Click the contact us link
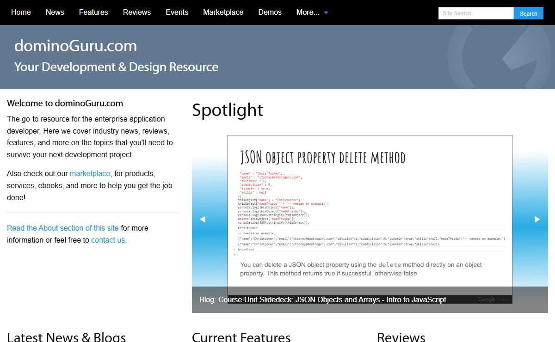Viewport: 555px width, 342px height. tap(108, 240)
